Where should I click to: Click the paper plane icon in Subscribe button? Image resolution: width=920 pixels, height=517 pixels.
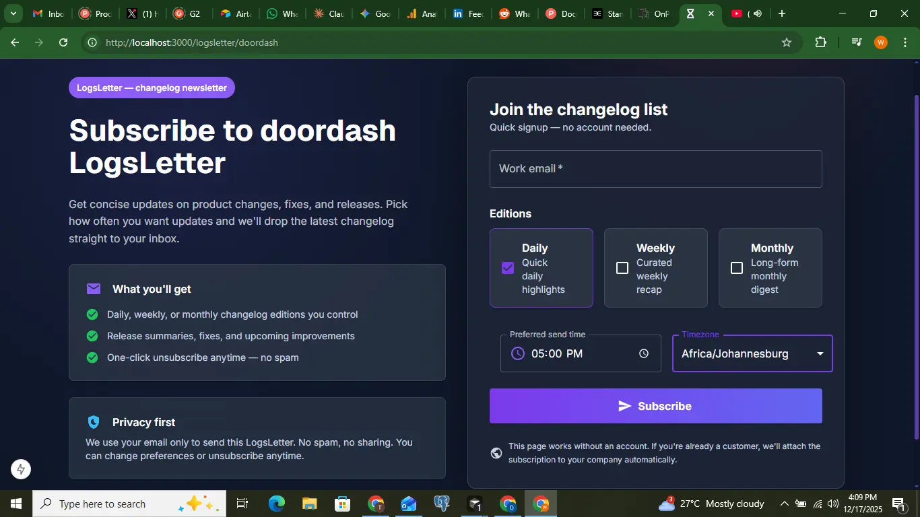(x=625, y=406)
